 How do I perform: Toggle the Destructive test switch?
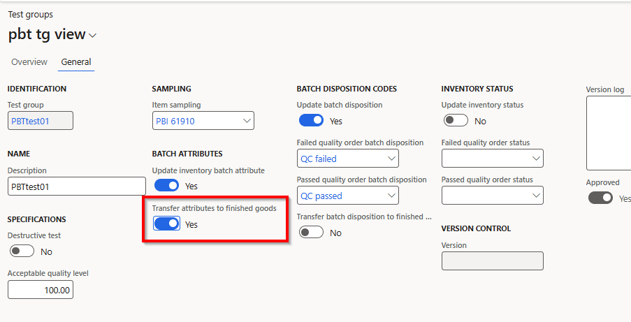point(22,251)
